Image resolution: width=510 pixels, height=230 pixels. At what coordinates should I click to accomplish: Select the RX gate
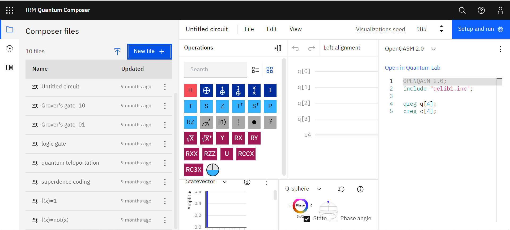pyautogui.click(x=238, y=138)
